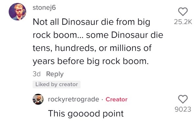Select the "This gooood point" reply text
This screenshot has width=196, height=122.
coord(86,114)
